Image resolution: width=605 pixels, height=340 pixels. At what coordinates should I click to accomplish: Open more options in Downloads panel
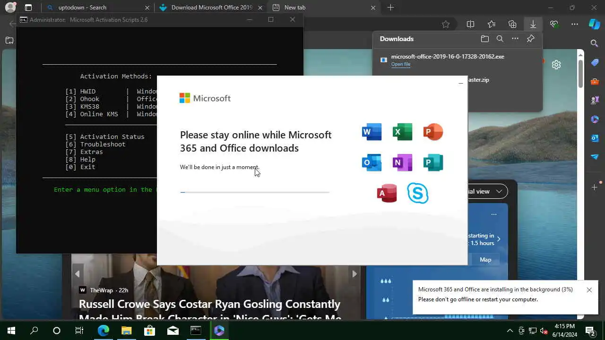(515, 39)
